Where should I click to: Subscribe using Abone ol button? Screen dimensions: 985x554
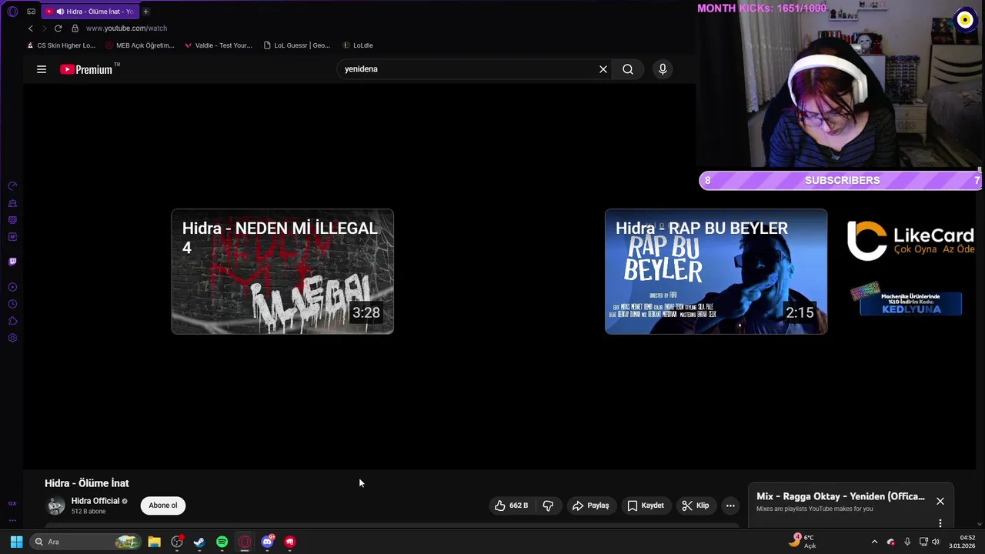162,506
